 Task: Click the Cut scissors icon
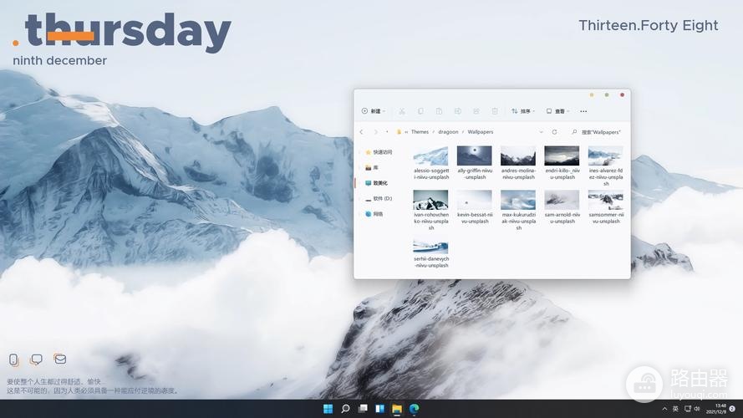coord(402,111)
